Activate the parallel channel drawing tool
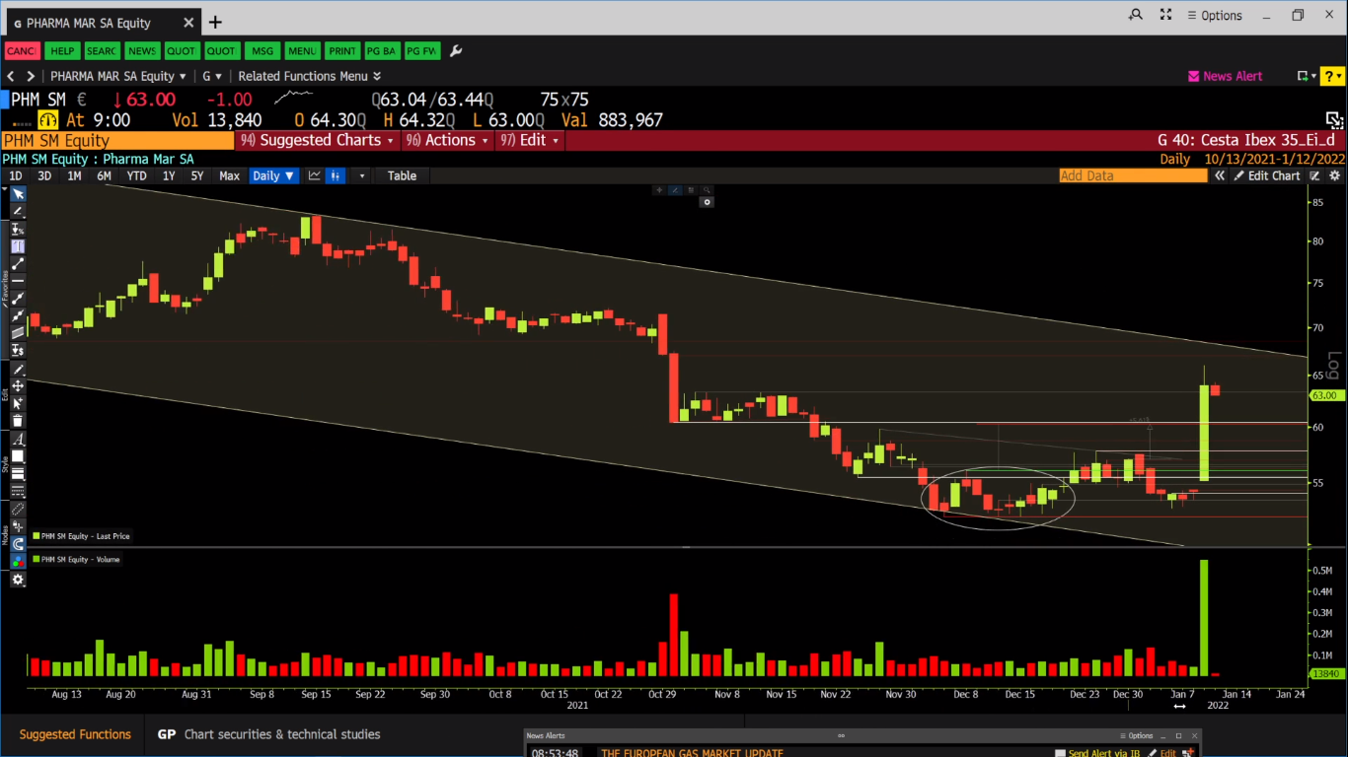The width and height of the screenshot is (1348, 757). pos(18,333)
